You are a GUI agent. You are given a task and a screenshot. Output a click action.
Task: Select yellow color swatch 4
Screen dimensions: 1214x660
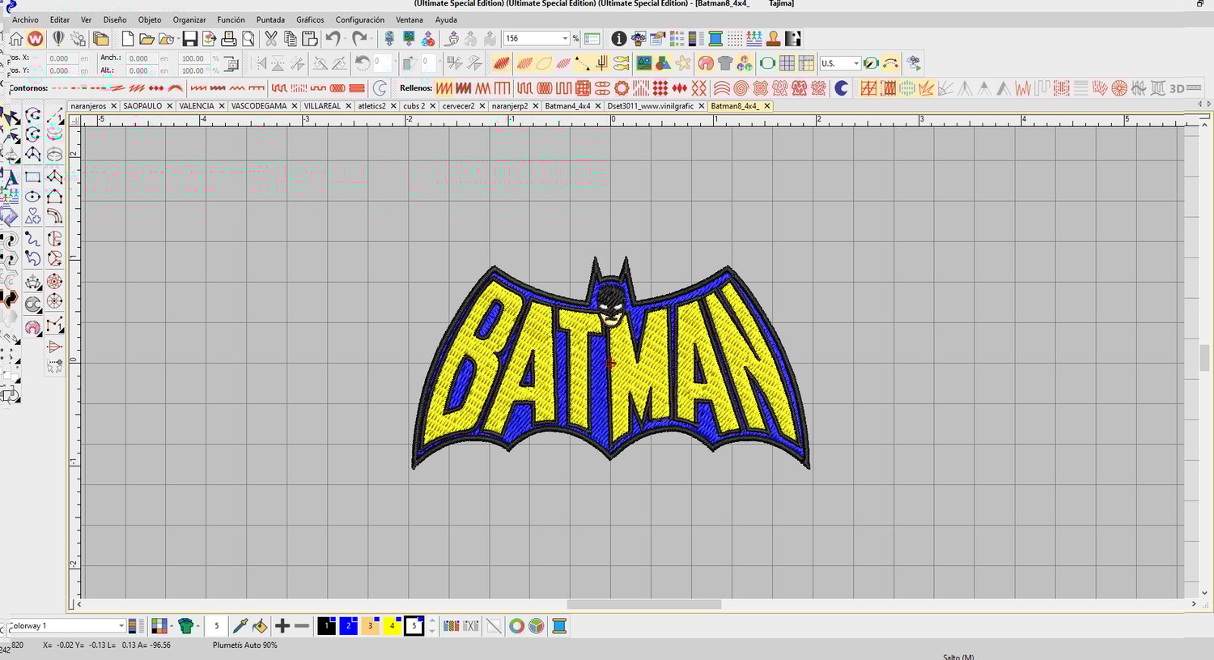click(392, 626)
